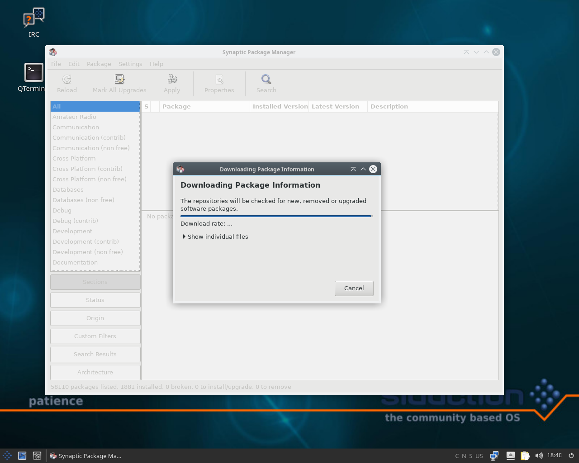Click the Mark All Upgrades icon
Image resolution: width=579 pixels, height=463 pixels.
click(119, 80)
